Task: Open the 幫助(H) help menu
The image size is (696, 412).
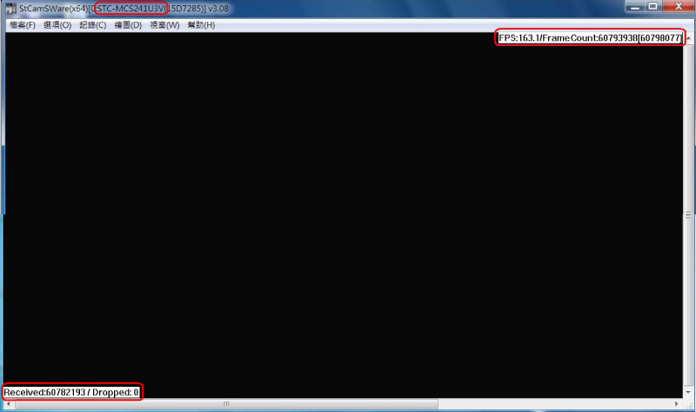Action: point(200,25)
